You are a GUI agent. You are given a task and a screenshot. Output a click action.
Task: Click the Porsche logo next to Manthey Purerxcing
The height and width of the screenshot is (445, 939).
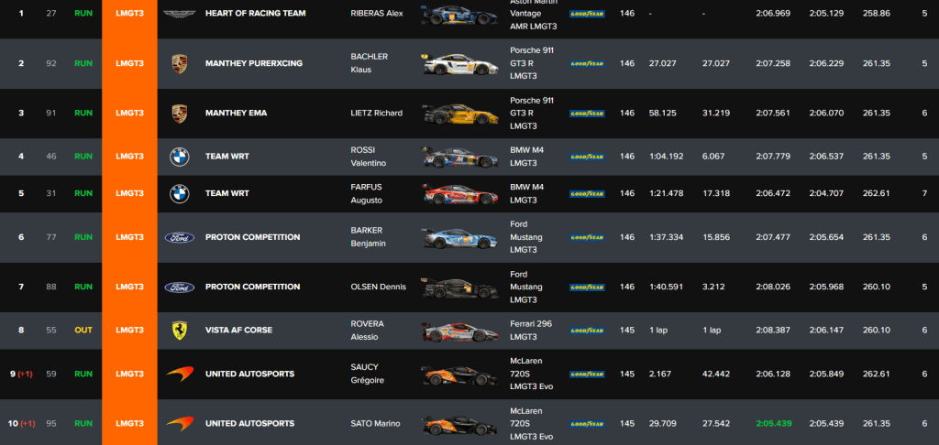(179, 64)
